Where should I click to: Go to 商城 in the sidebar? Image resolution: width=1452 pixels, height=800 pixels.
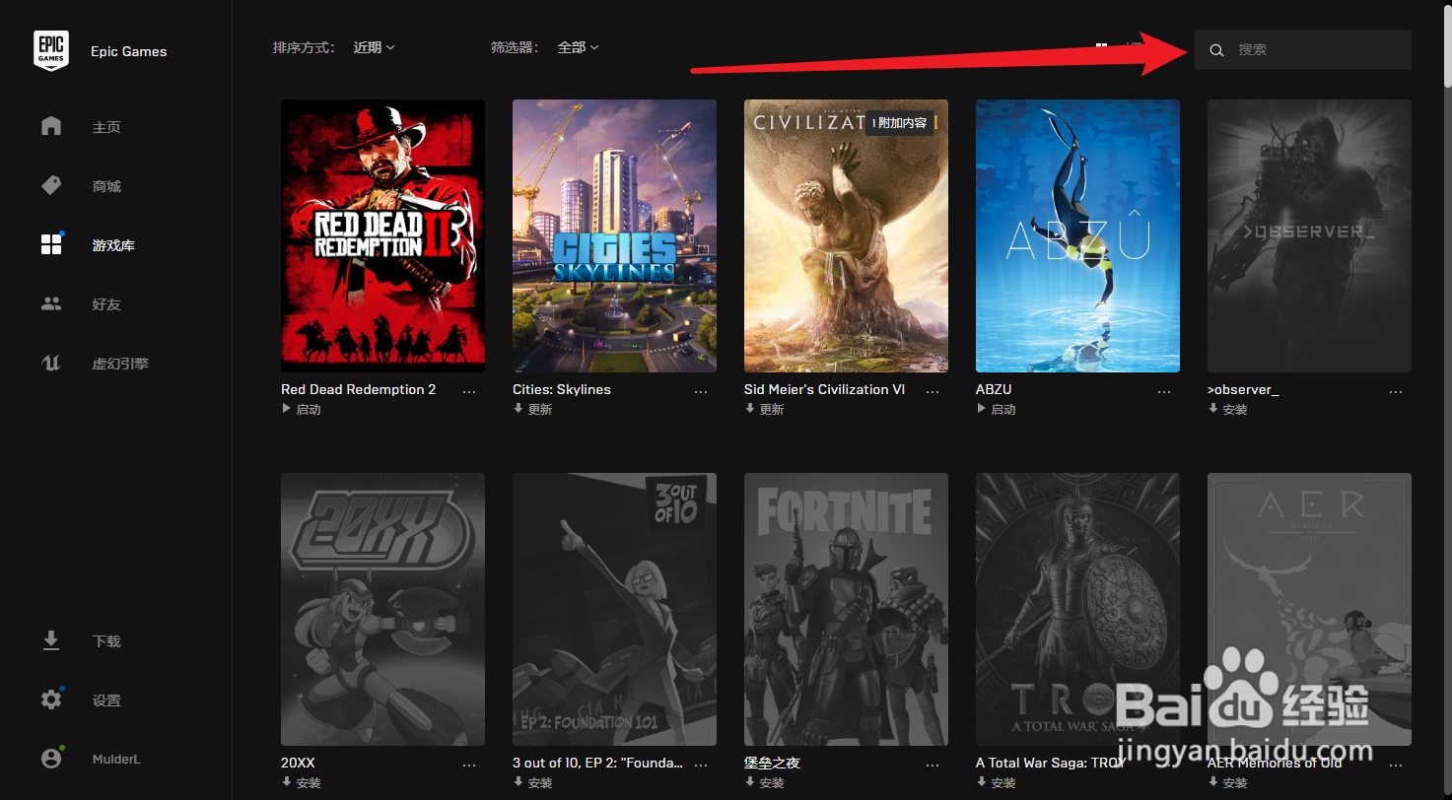(x=106, y=186)
